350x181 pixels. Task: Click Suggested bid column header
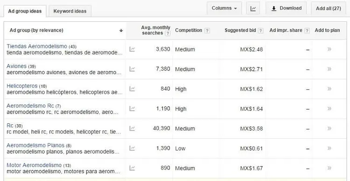(x=240, y=30)
